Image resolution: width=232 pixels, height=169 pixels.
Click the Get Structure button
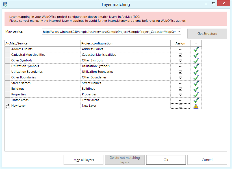click(x=207, y=33)
